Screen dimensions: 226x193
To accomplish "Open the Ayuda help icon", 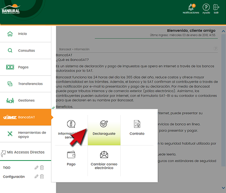I will pyautogui.click(x=206, y=7).
